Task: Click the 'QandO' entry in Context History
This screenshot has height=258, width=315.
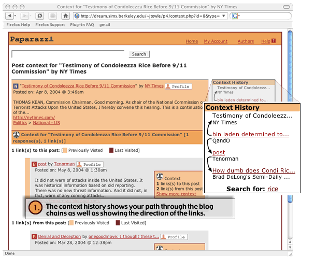Action: pos(221,140)
